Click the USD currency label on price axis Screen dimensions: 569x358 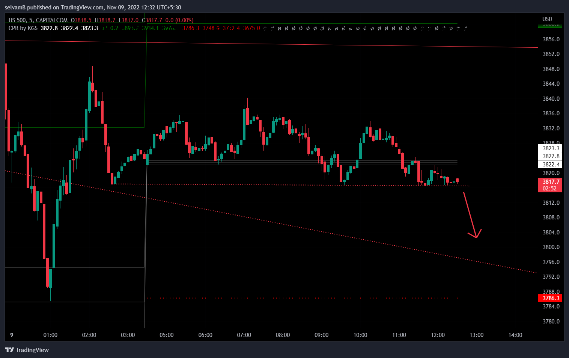click(547, 19)
